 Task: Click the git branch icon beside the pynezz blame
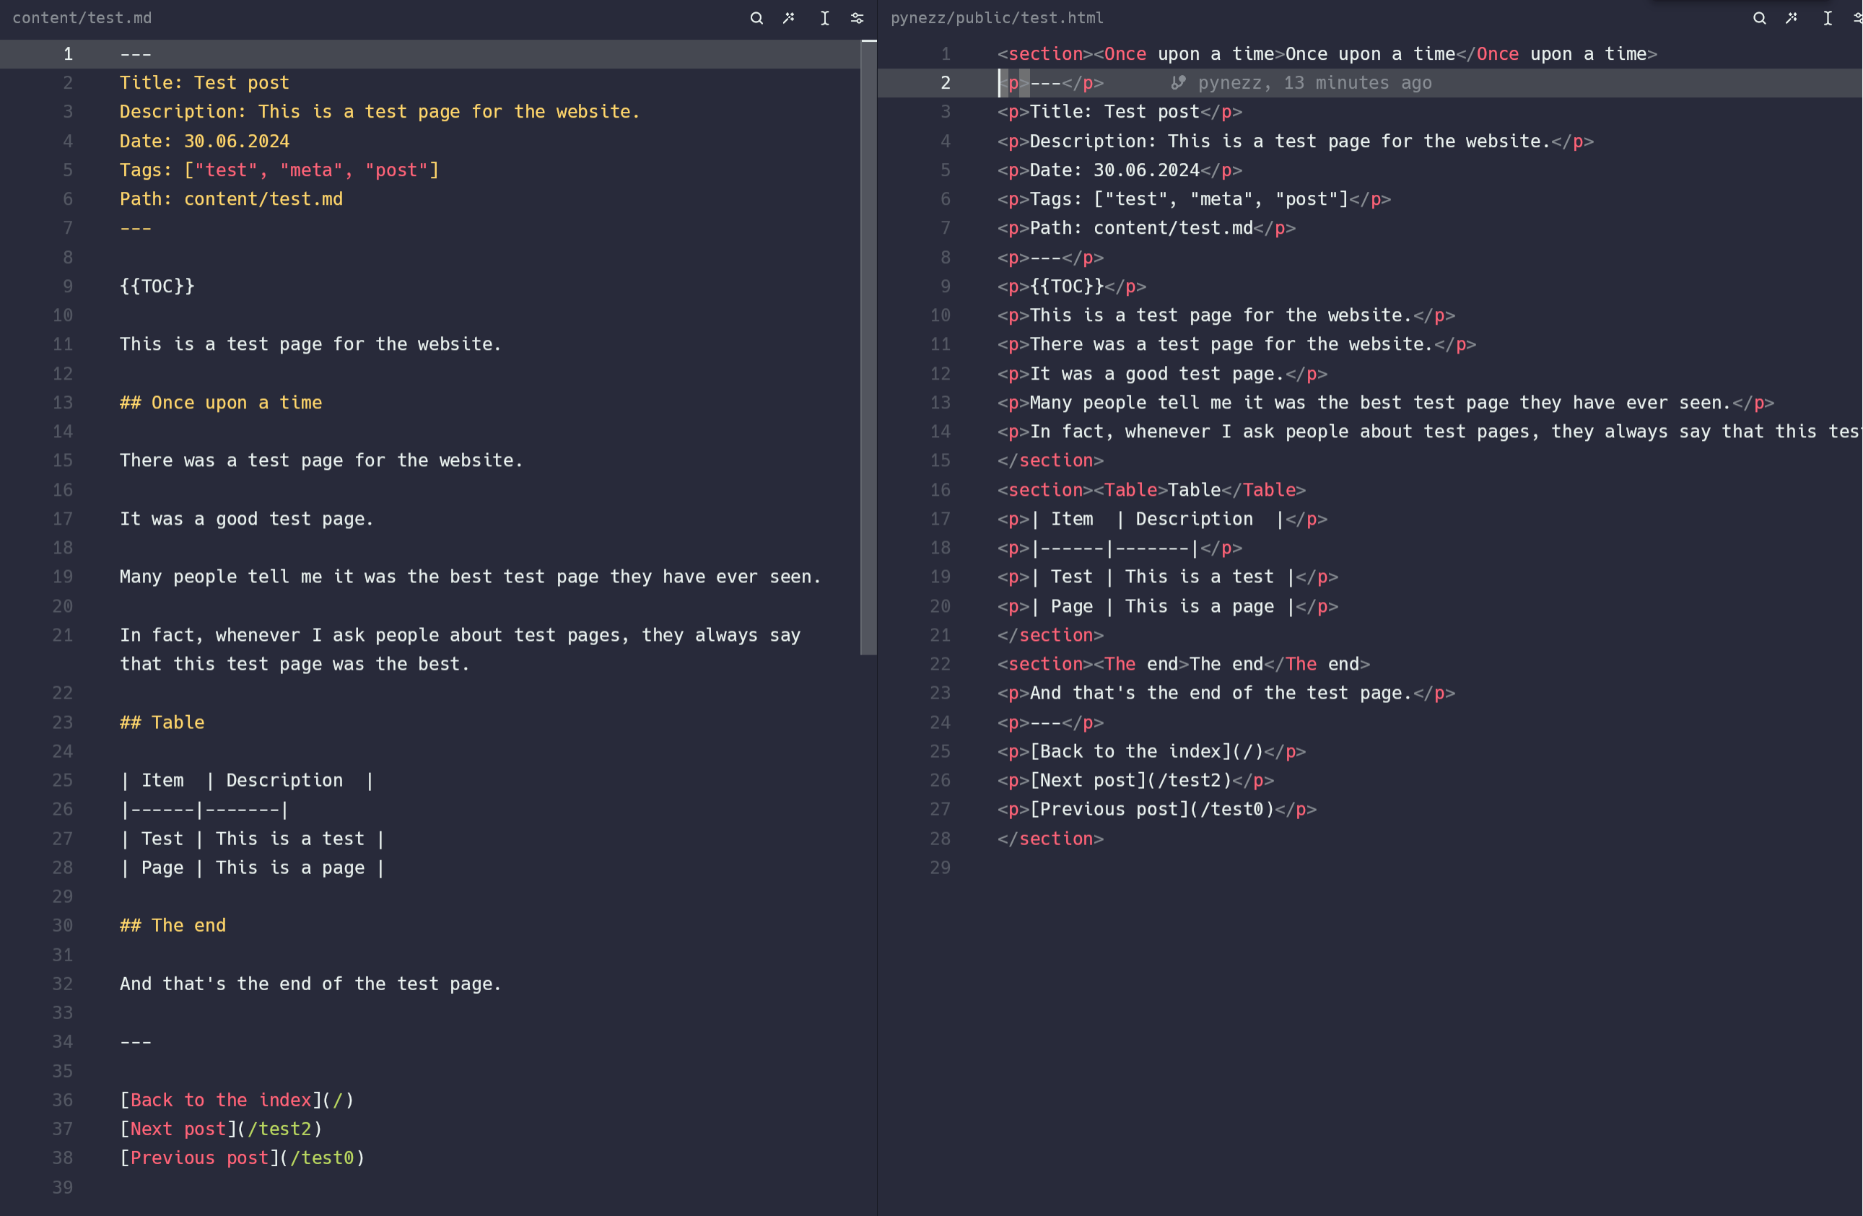click(x=1178, y=82)
